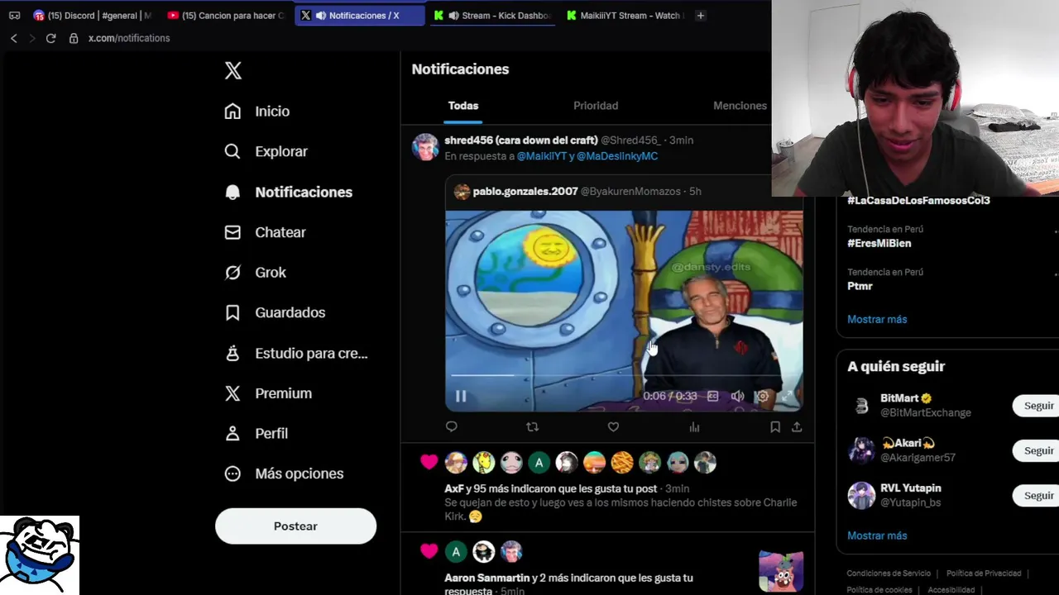
Task: Open #EresMiBien trend
Action: coord(879,244)
